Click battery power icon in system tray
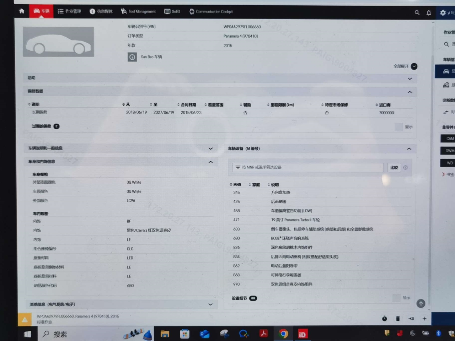 click(425, 333)
